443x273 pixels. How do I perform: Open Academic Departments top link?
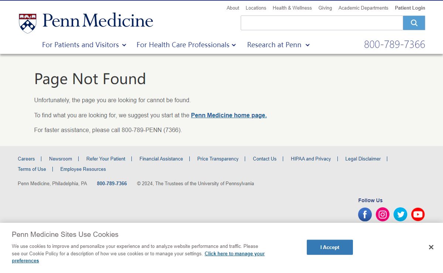[363, 8]
